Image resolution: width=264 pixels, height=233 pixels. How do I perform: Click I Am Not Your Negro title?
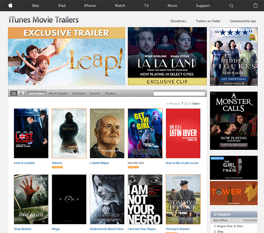[x=142, y=229]
